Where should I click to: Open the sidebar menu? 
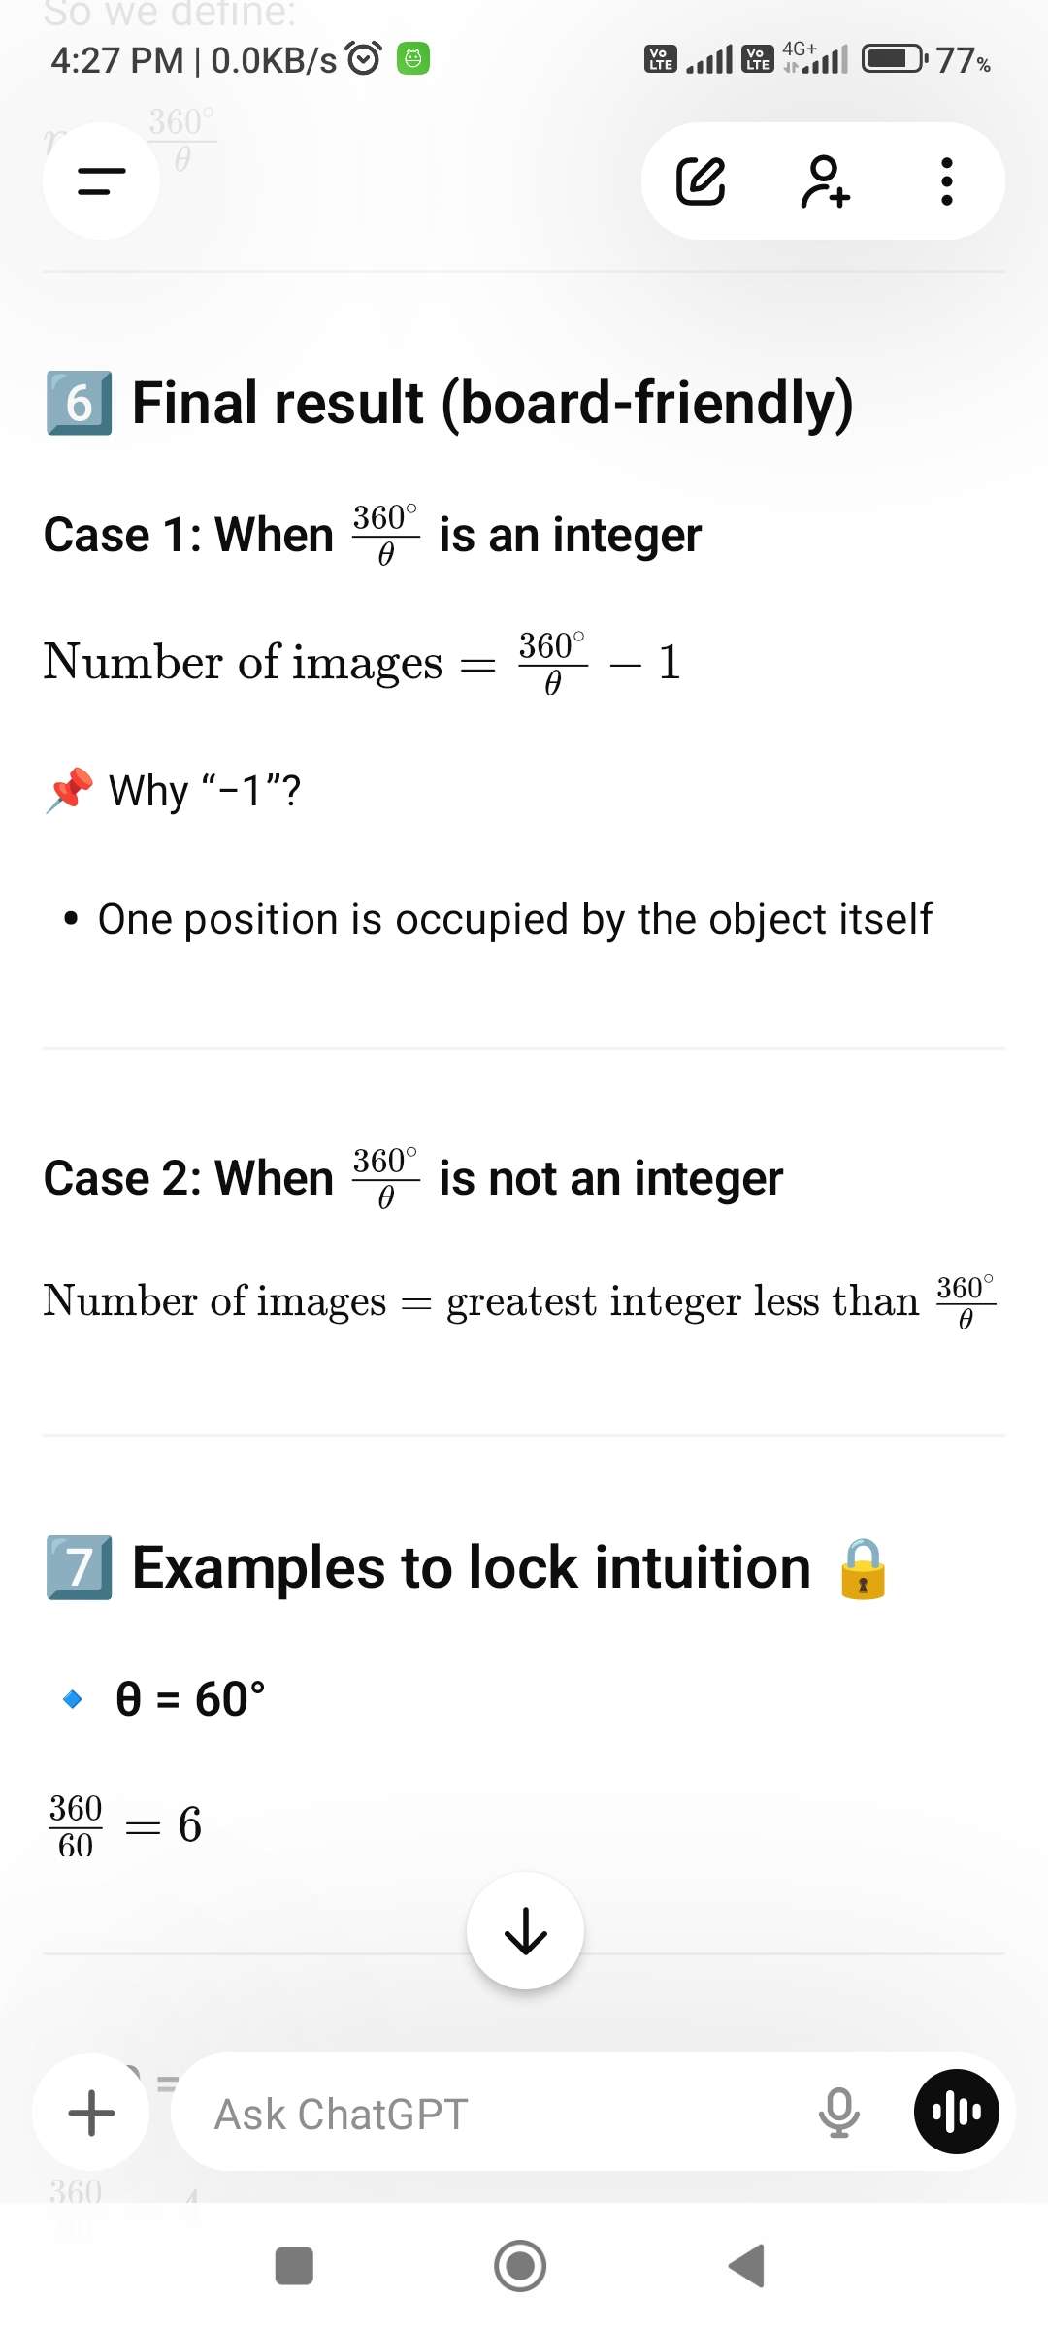(x=100, y=182)
